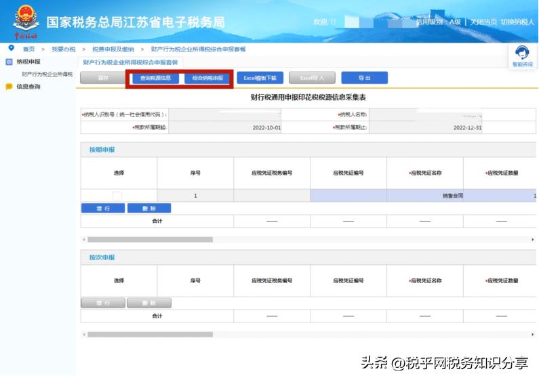Image resolution: width=539 pixels, height=380 pixels.
Task: Click the 应税凭证税务编号 cell in row 1
Action: pyautogui.click(x=272, y=196)
